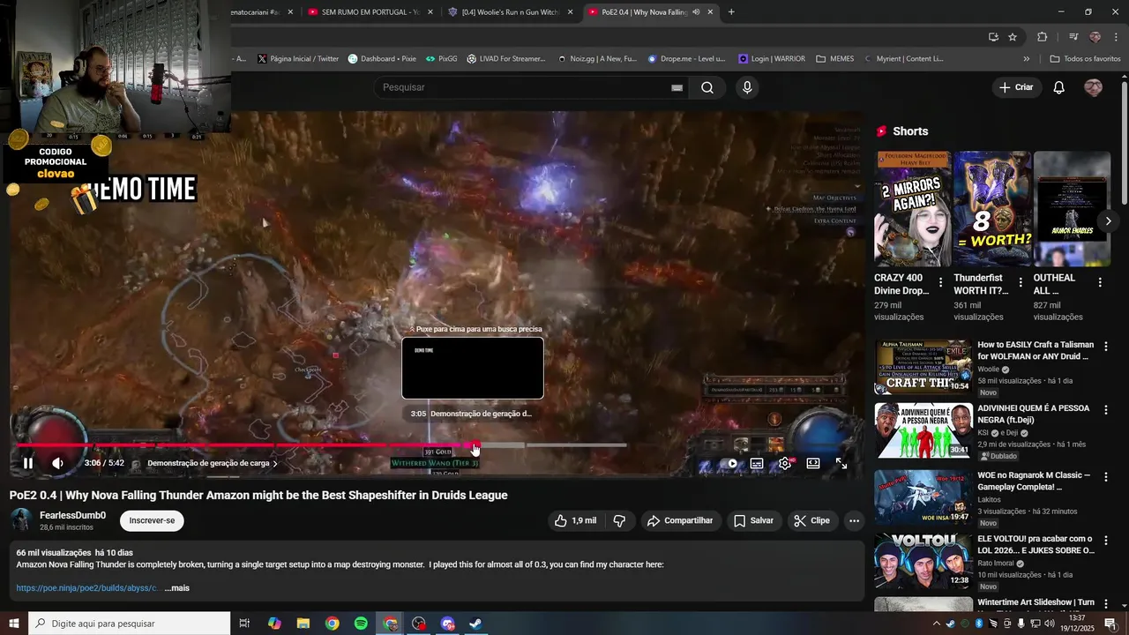The width and height of the screenshot is (1129, 635).
Task: Click the seek preview thumbnail at 3:05
Action: [x=473, y=369]
